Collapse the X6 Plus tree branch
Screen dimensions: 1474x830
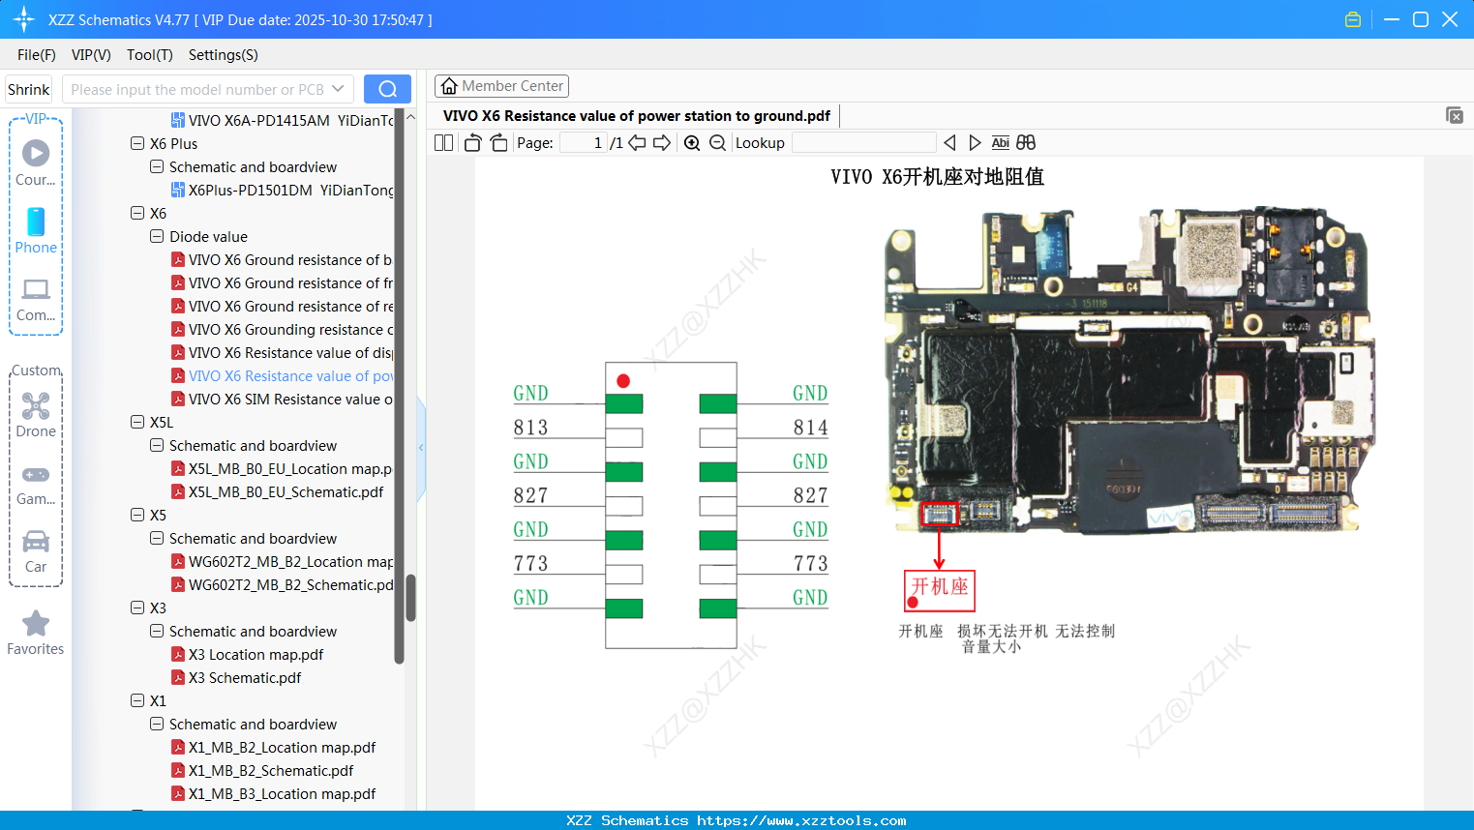[x=136, y=143]
